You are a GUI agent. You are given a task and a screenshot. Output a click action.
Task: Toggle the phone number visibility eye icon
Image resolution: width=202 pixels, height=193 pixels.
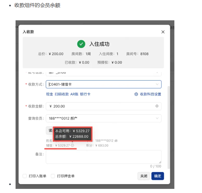(116, 140)
